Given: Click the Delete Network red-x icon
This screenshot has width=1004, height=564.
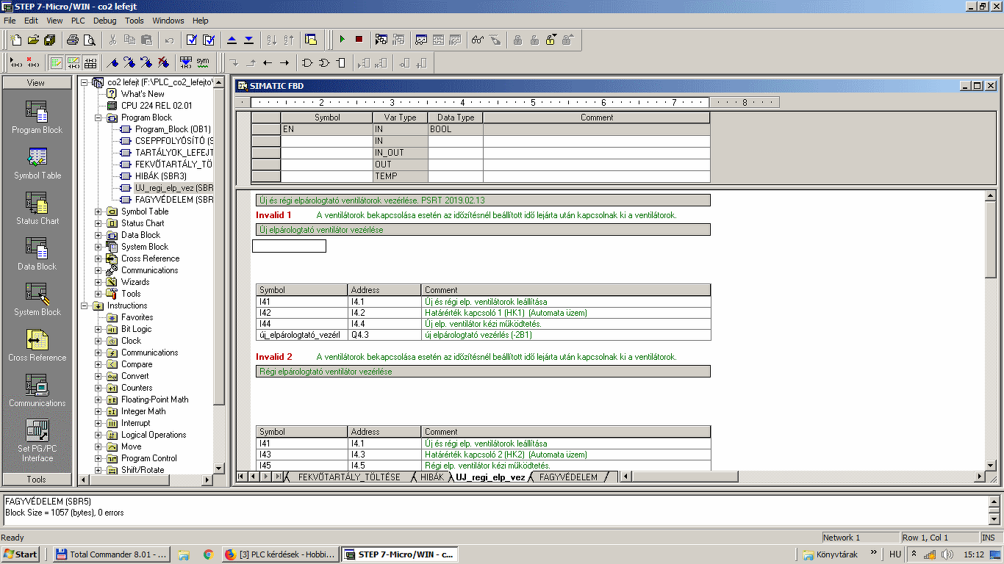Looking at the screenshot, I should point(33,62).
